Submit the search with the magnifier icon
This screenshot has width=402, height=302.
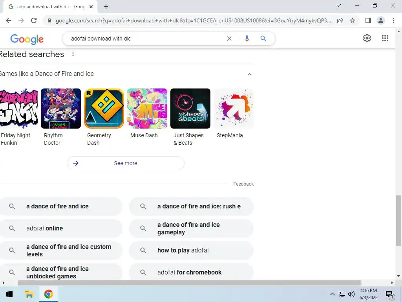point(263,39)
